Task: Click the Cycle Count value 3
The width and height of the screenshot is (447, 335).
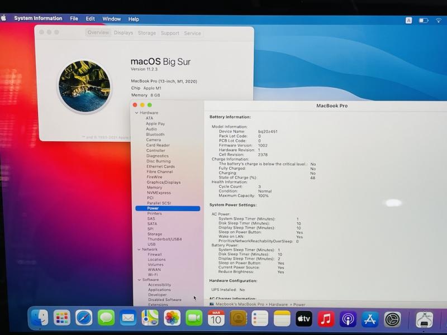Action: click(259, 187)
